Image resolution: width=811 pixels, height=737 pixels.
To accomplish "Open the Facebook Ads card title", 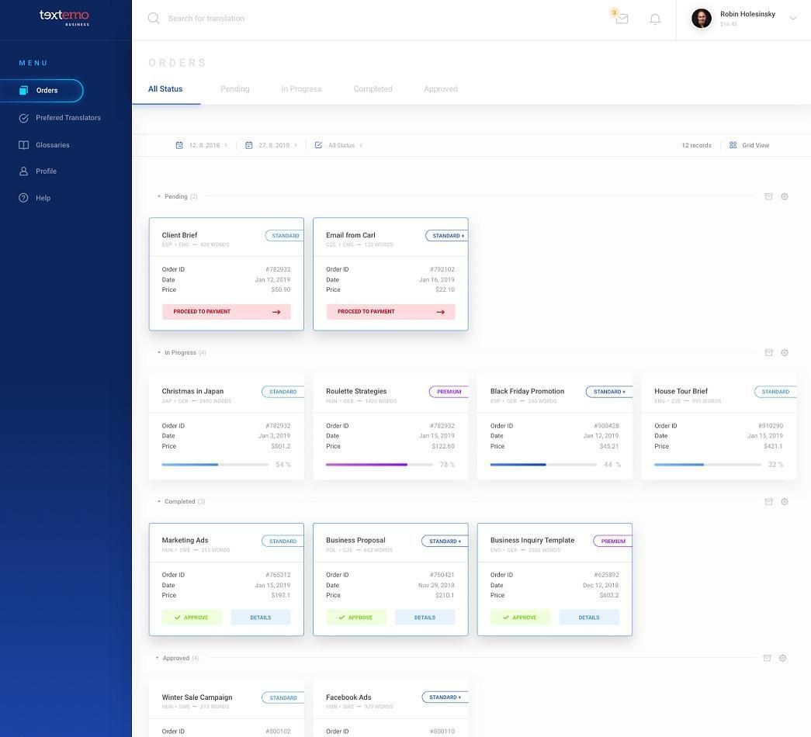I will click(x=348, y=697).
